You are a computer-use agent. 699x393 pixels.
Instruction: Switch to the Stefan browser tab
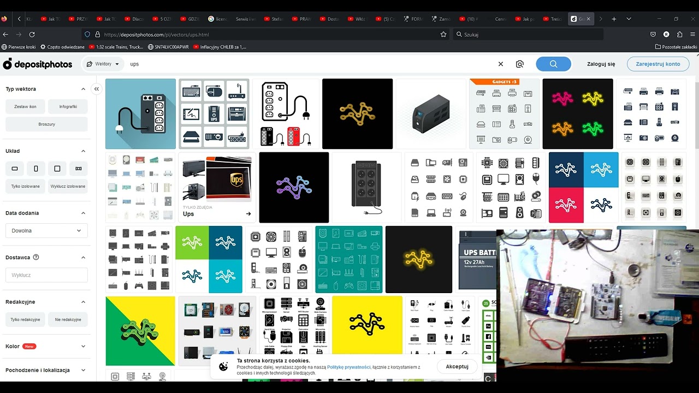[273, 19]
